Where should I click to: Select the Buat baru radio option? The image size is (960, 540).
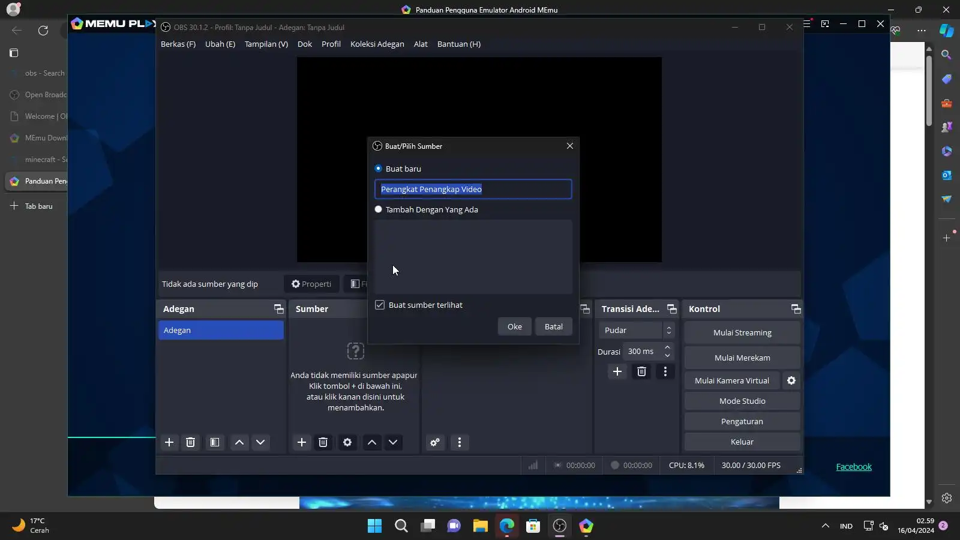(378, 169)
